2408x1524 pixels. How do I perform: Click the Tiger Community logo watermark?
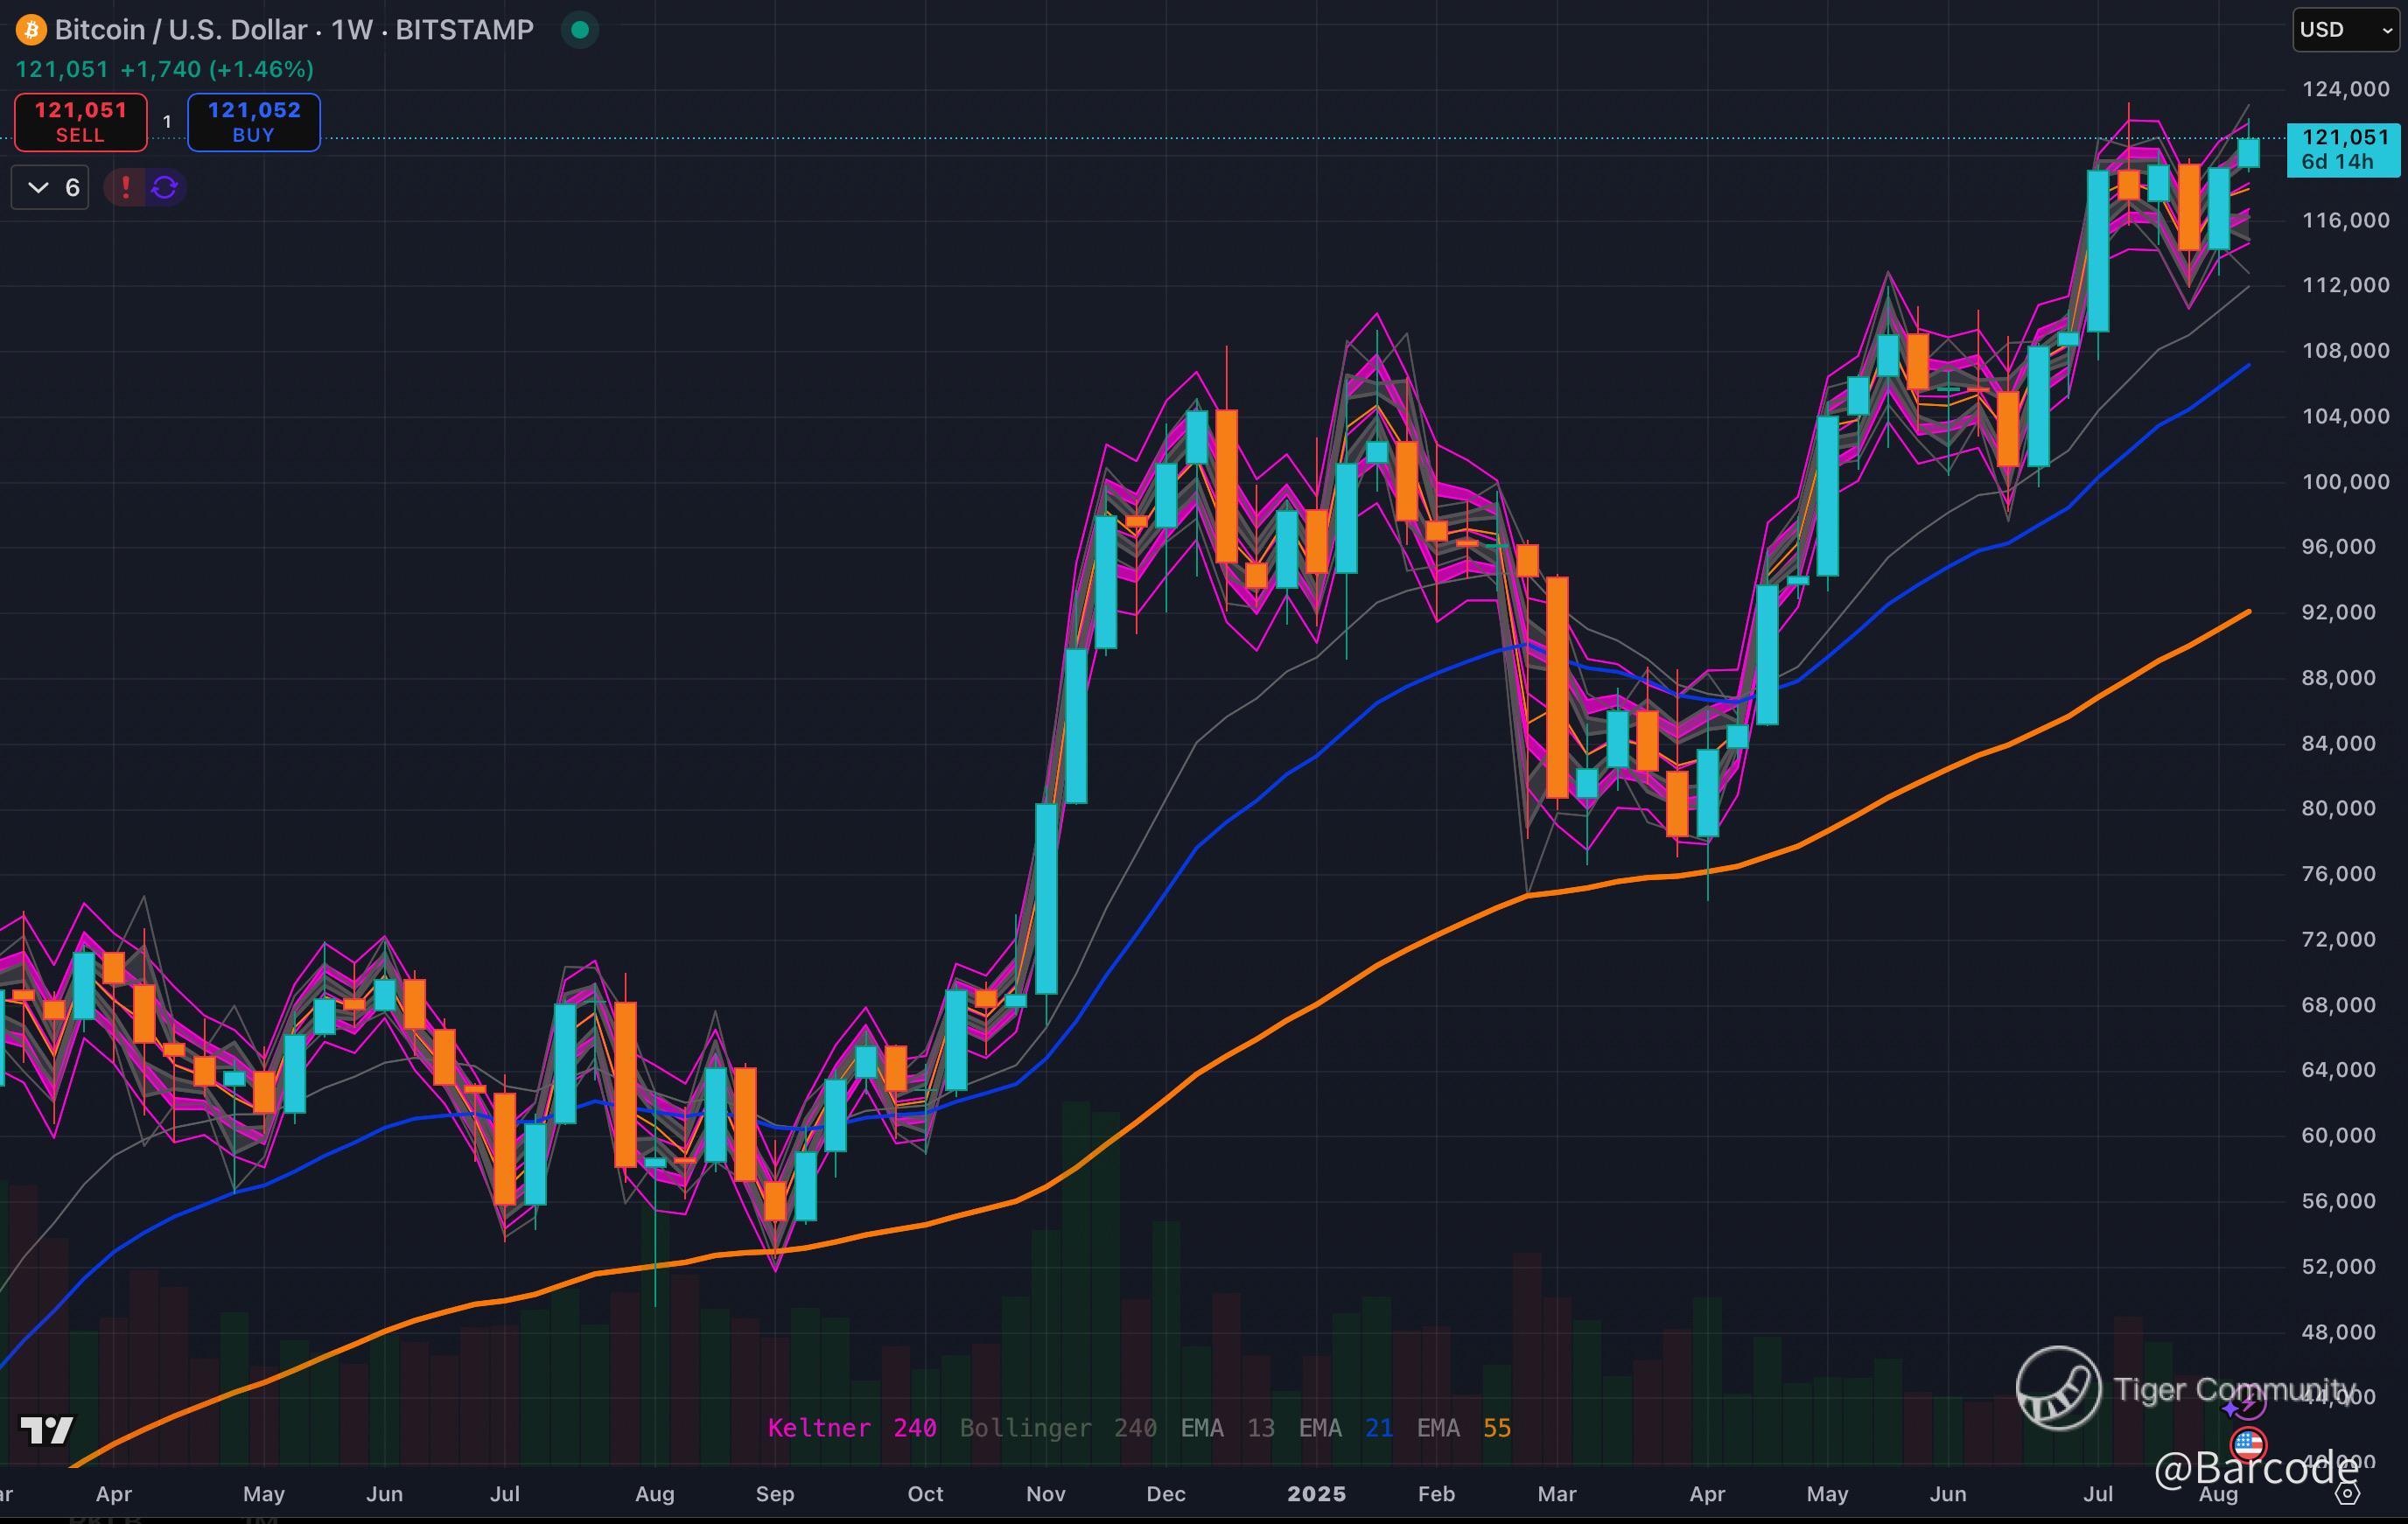coord(2058,1388)
